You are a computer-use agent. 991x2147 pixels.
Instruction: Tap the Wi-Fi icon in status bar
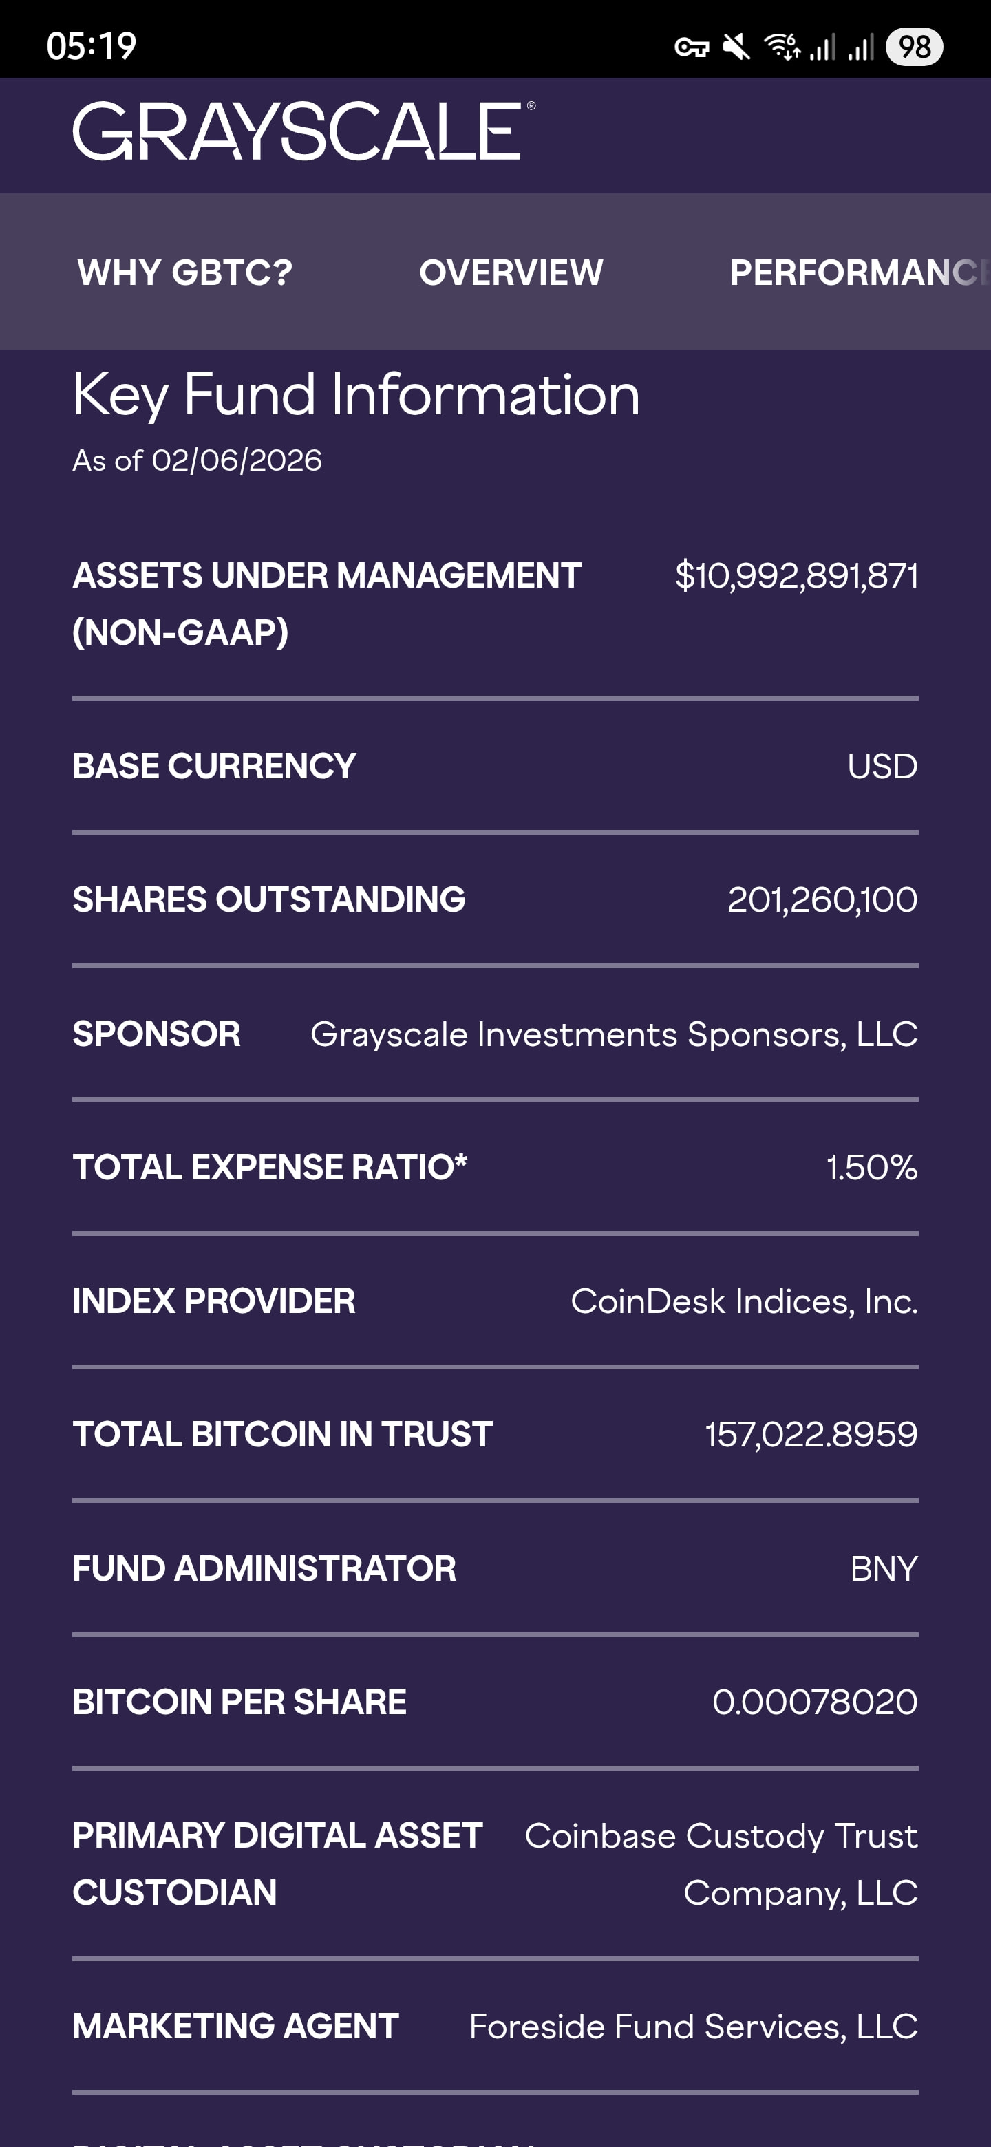(x=782, y=47)
